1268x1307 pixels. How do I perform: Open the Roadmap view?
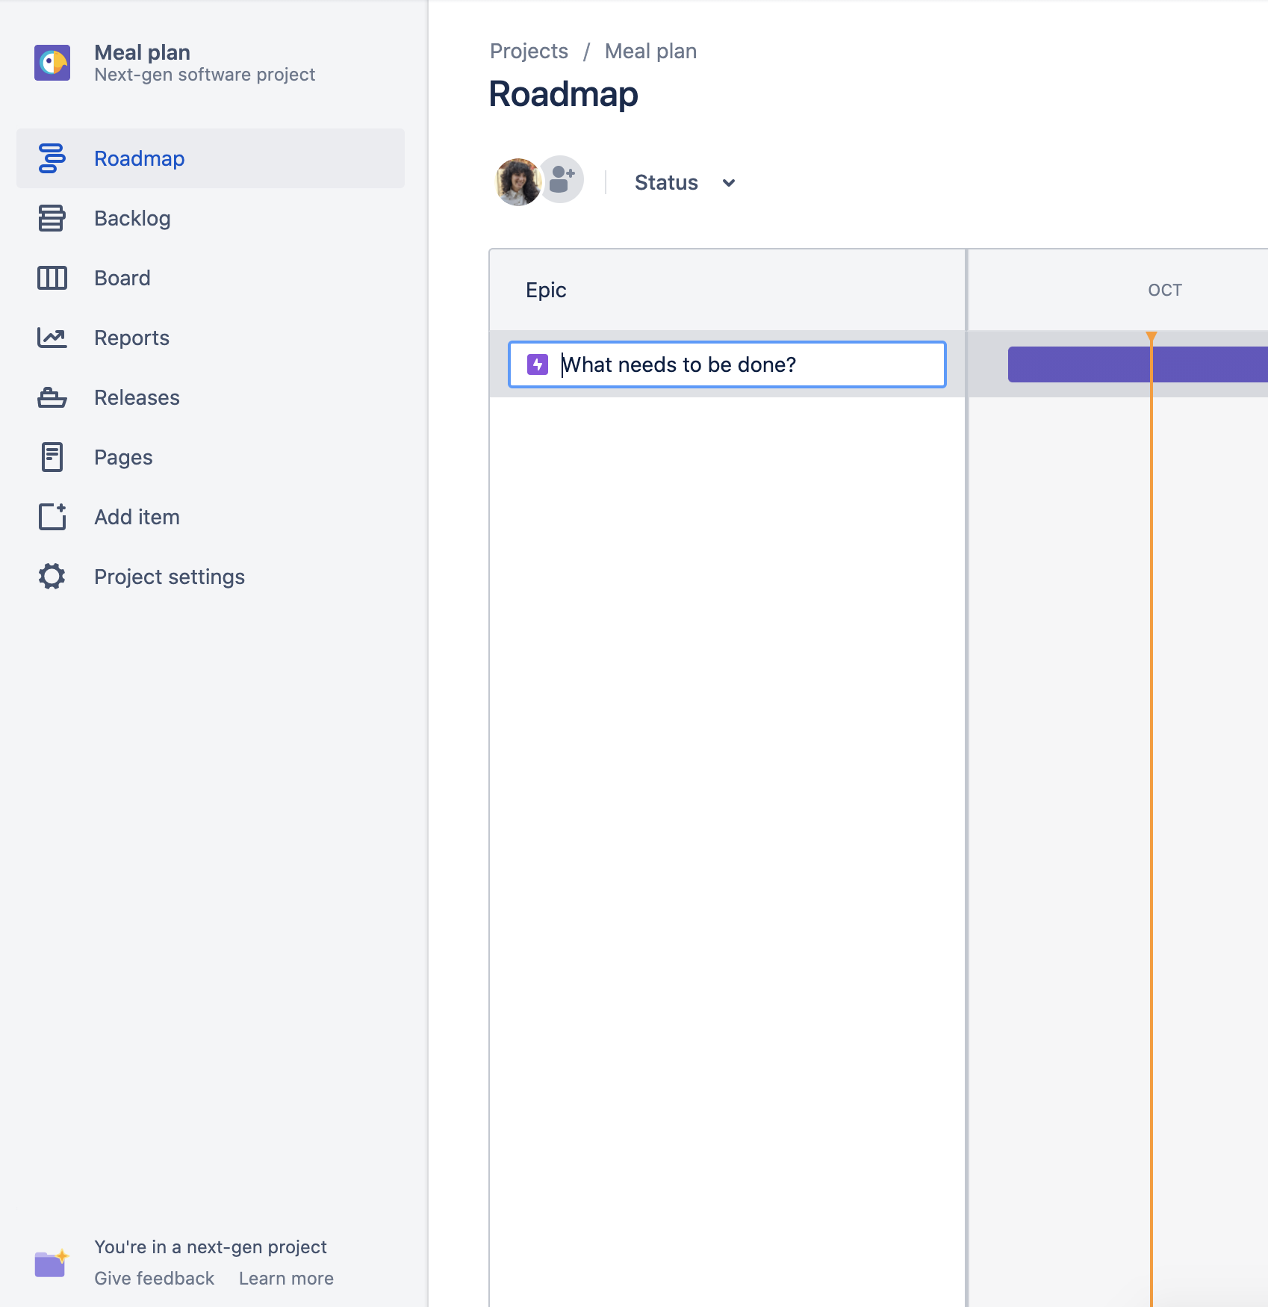coord(139,158)
